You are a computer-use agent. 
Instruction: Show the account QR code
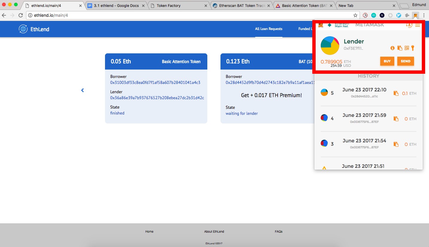(407, 48)
